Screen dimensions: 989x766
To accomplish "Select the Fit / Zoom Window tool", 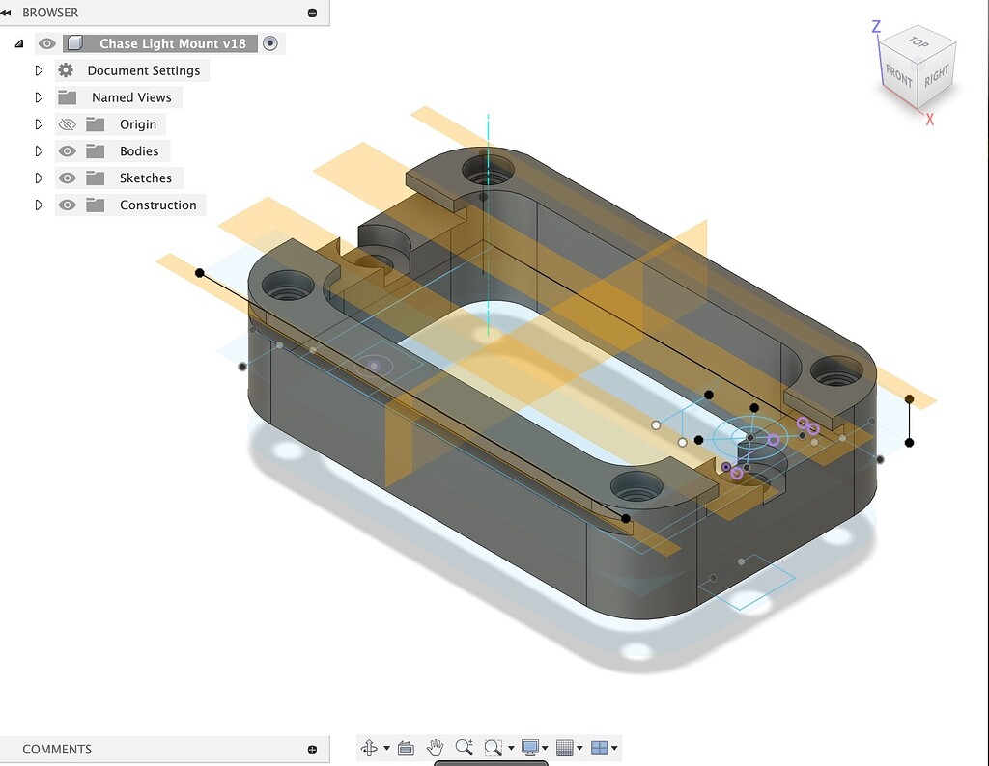I will click(x=494, y=748).
